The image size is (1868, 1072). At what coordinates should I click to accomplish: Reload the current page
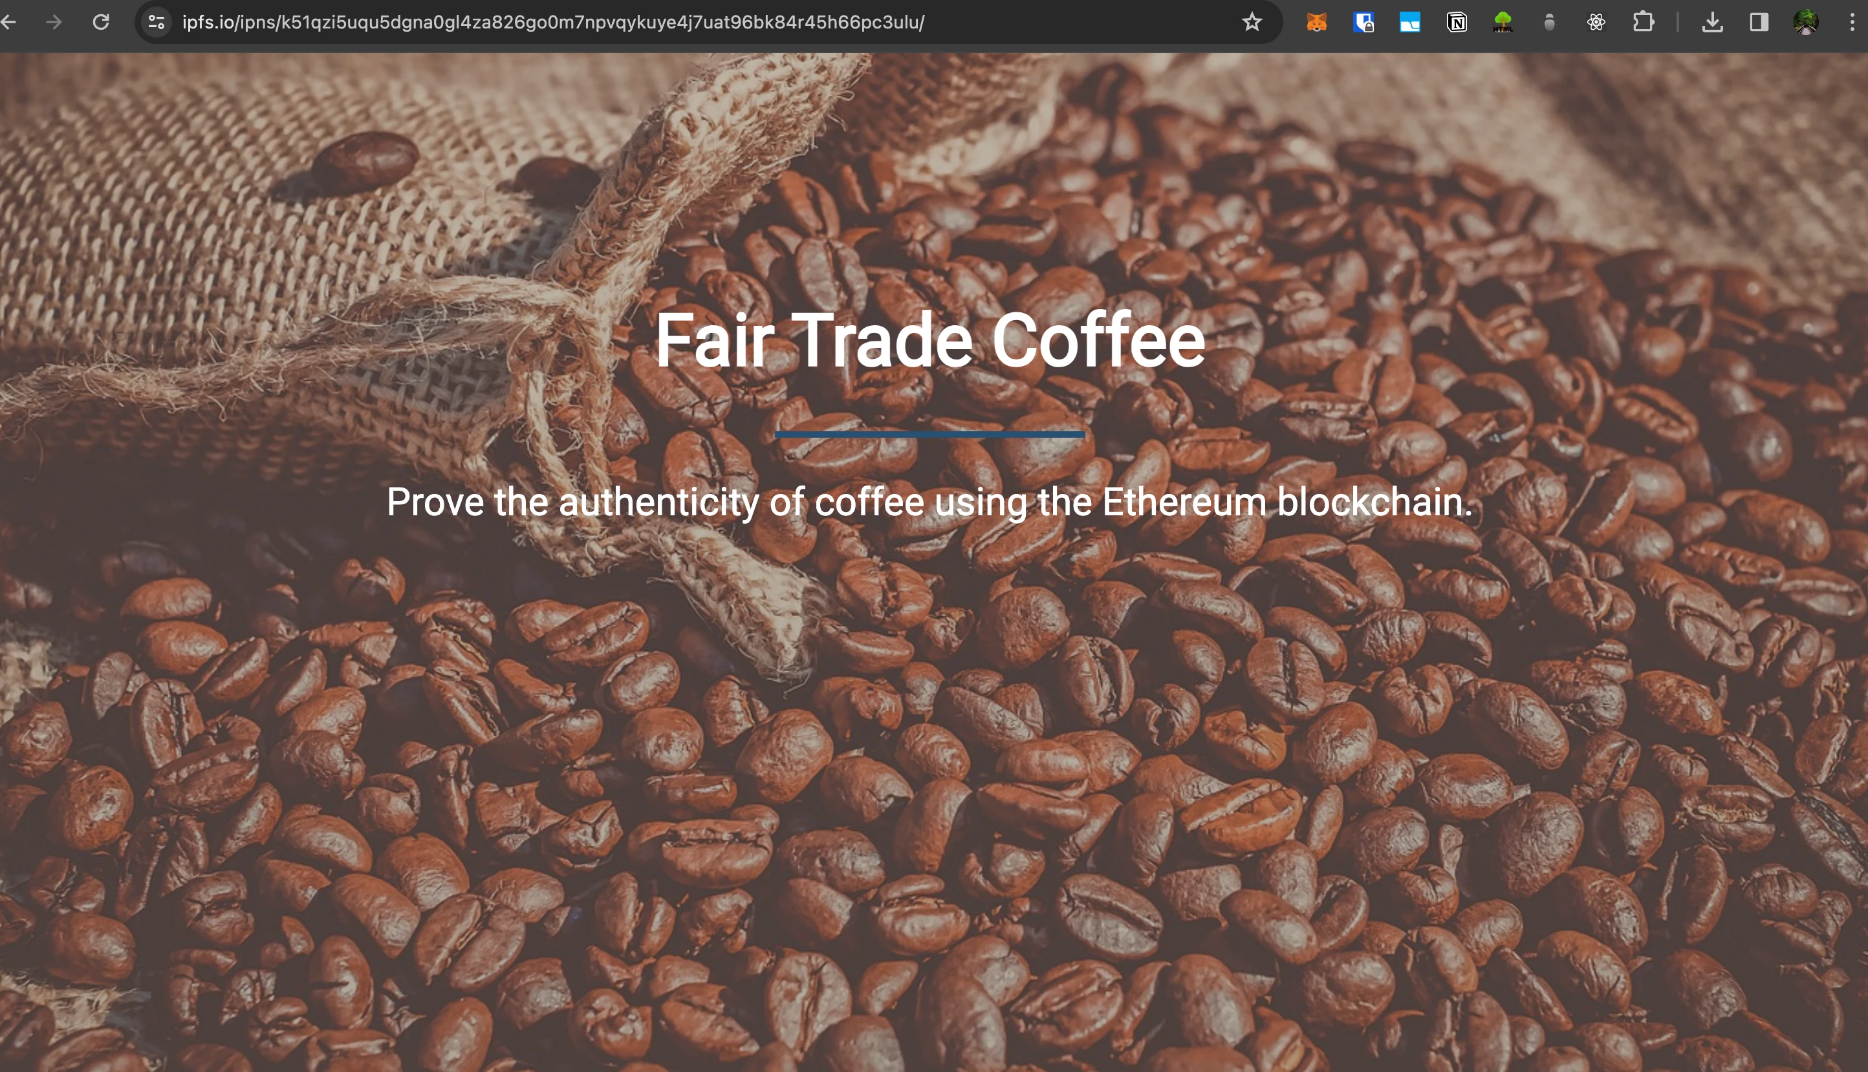coord(101,22)
